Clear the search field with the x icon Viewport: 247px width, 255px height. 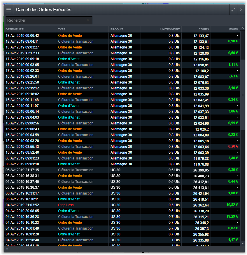pyautogui.click(x=88, y=20)
